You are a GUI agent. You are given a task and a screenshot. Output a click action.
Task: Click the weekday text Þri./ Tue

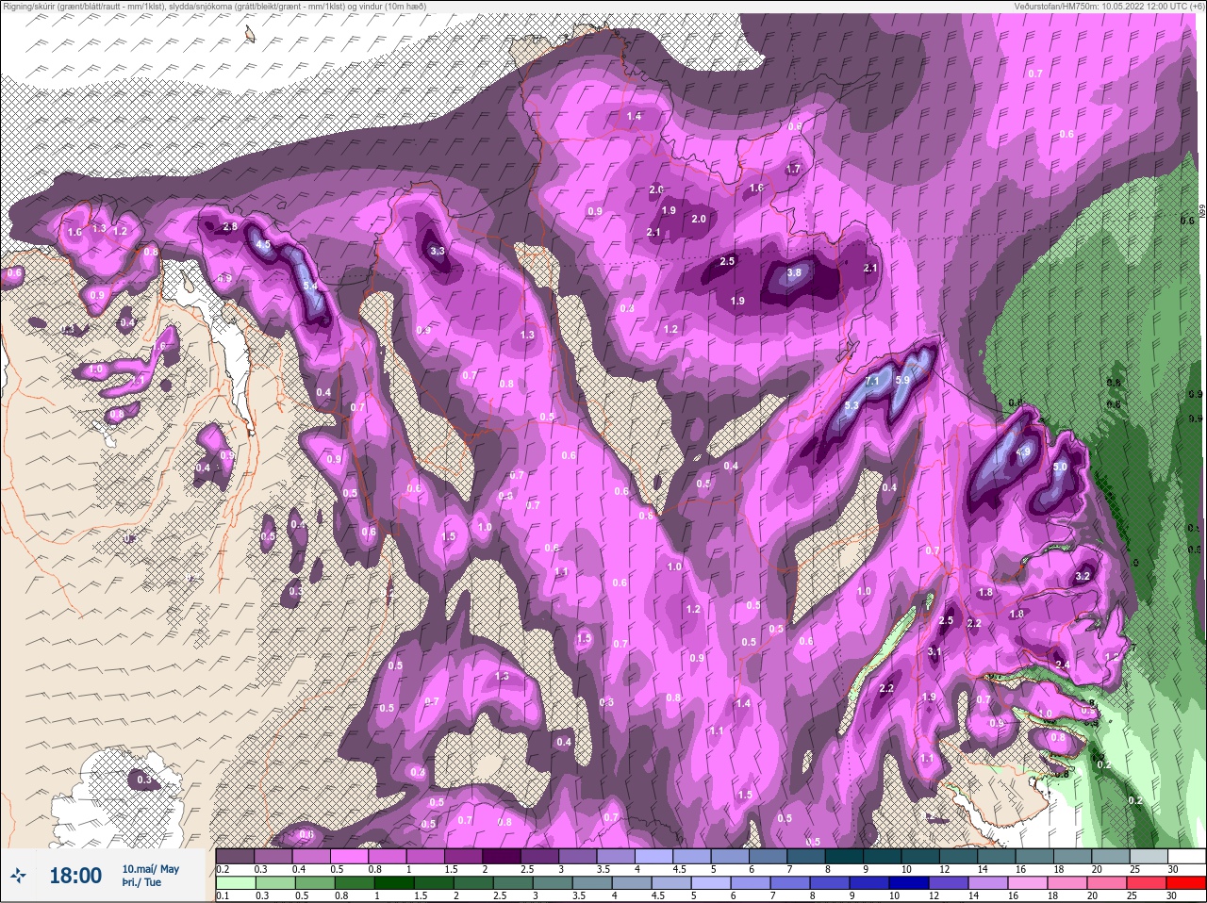pos(141,882)
